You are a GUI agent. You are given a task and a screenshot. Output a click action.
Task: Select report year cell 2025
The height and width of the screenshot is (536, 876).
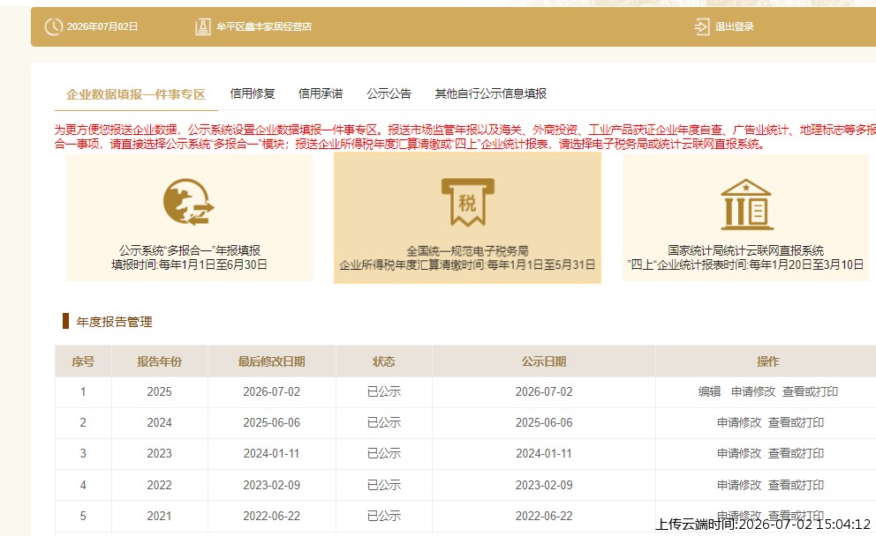point(159,391)
